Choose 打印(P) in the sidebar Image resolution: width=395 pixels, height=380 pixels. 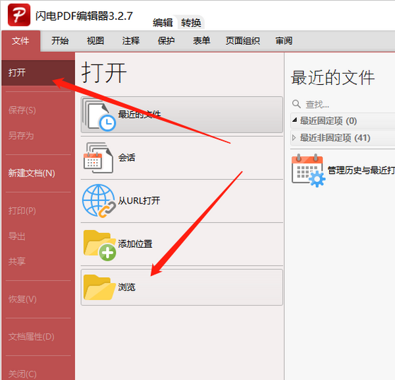click(x=22, y=211)
